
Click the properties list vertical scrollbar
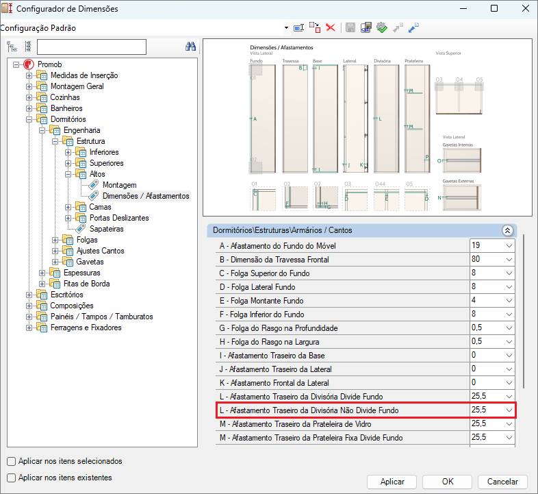click(524, 308)
